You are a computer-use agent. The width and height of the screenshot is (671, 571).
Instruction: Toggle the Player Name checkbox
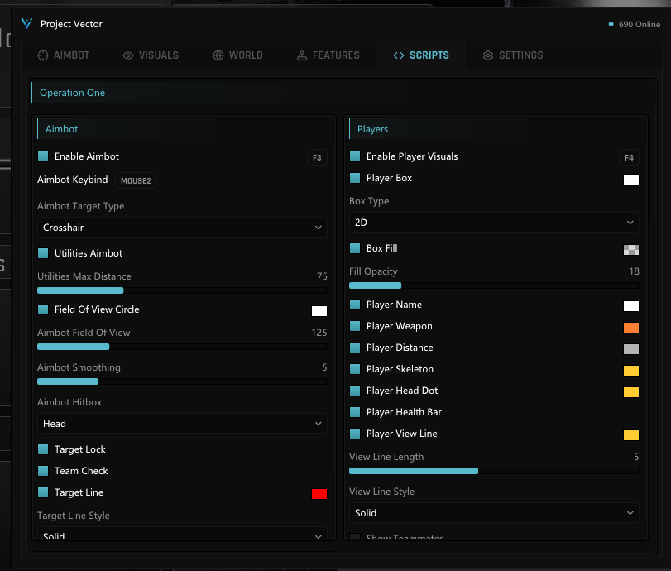click(x=355, y=305)
